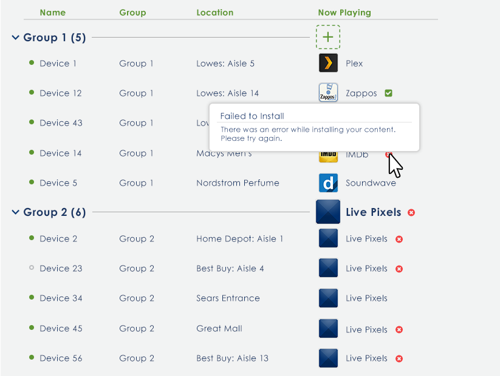The image size is (500, 376).
Task: Click the error icon on Device 45 row
Action: tap(399, 329)
